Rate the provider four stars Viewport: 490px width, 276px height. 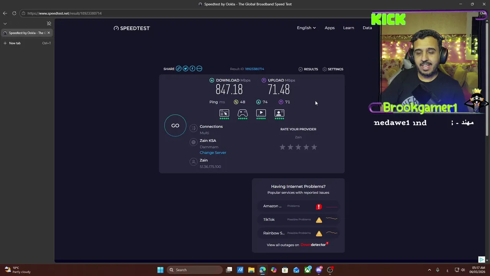click(306, 147)
